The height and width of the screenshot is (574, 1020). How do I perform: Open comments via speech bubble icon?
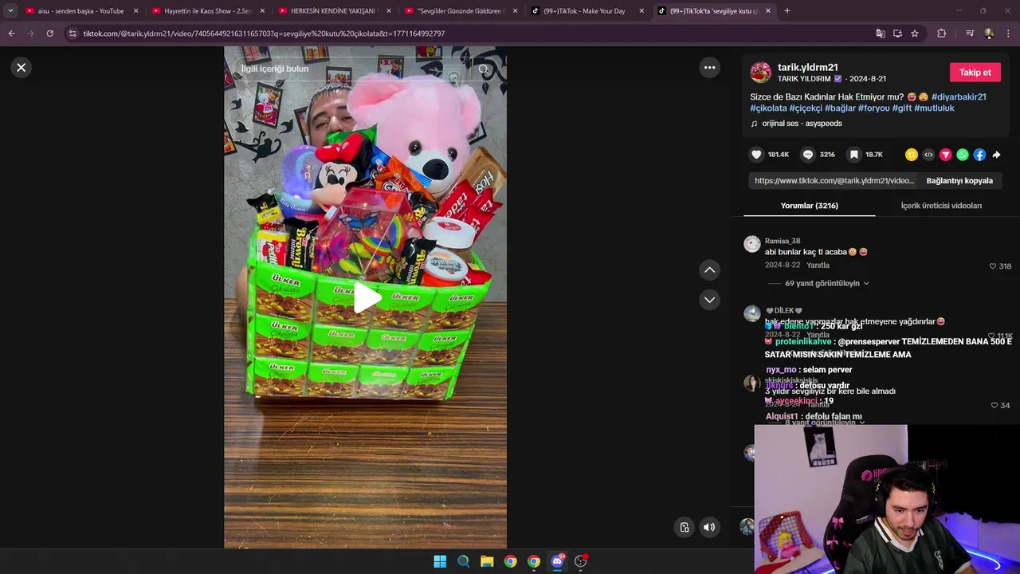(808, 155)
